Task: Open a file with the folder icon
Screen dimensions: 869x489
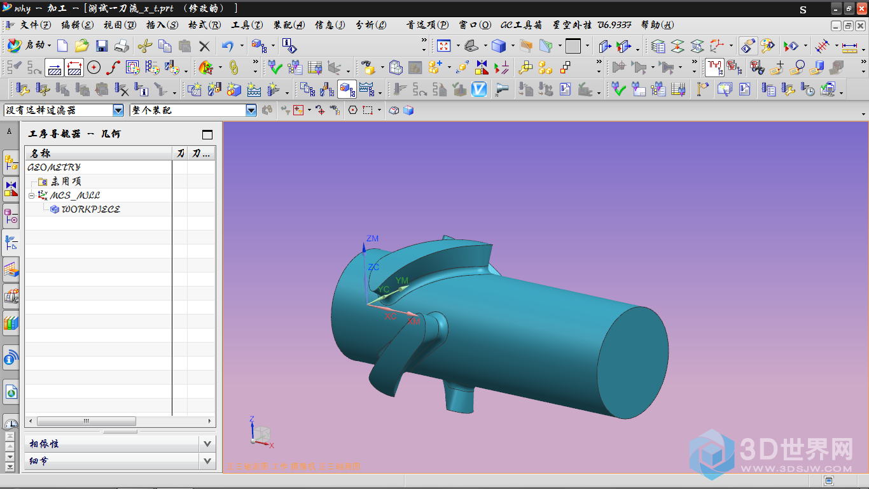Action: coord(81,46)
